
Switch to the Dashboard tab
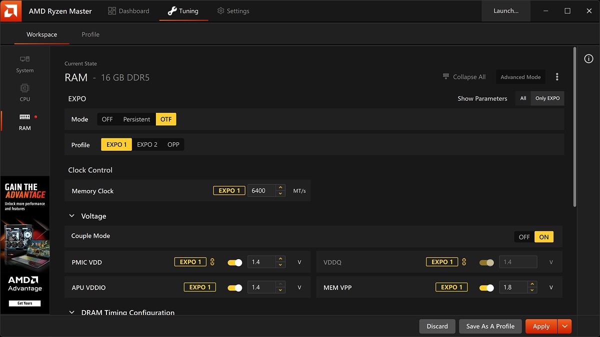[x=128, y=11]
